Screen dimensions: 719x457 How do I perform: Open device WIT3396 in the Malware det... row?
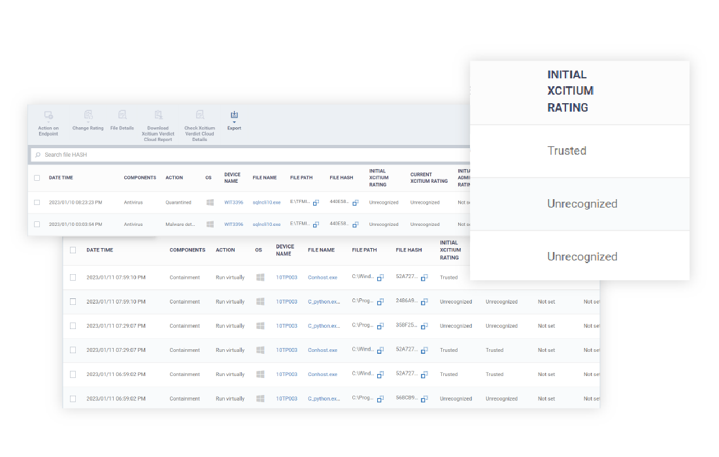234,225
